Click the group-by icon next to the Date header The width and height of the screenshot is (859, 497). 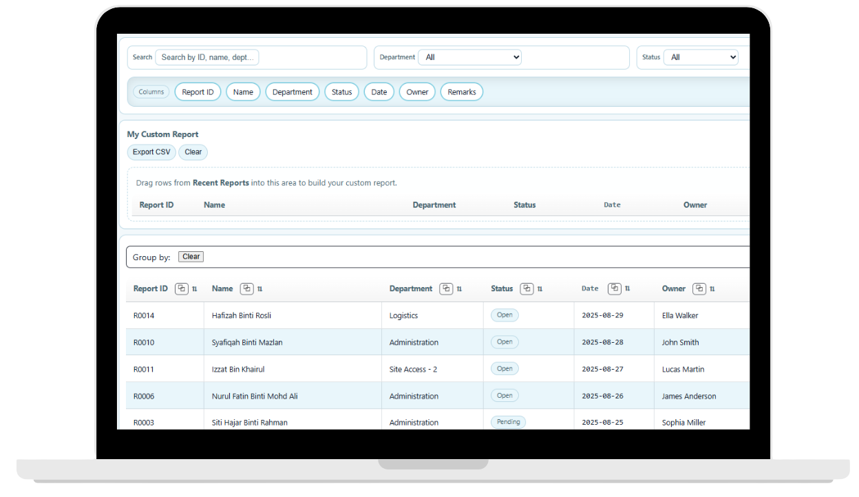(615, 288)
